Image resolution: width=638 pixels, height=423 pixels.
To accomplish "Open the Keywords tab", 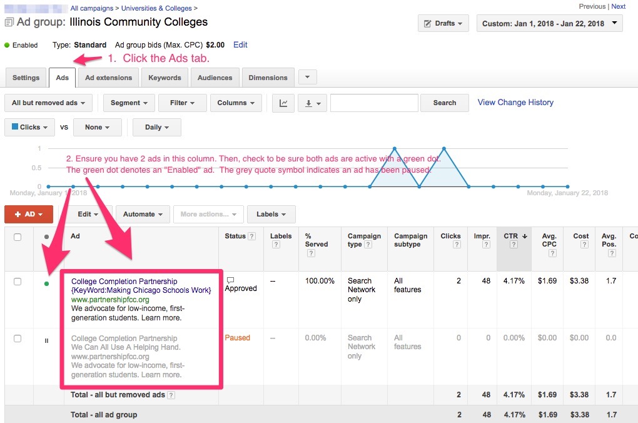I will pos(165,78).
